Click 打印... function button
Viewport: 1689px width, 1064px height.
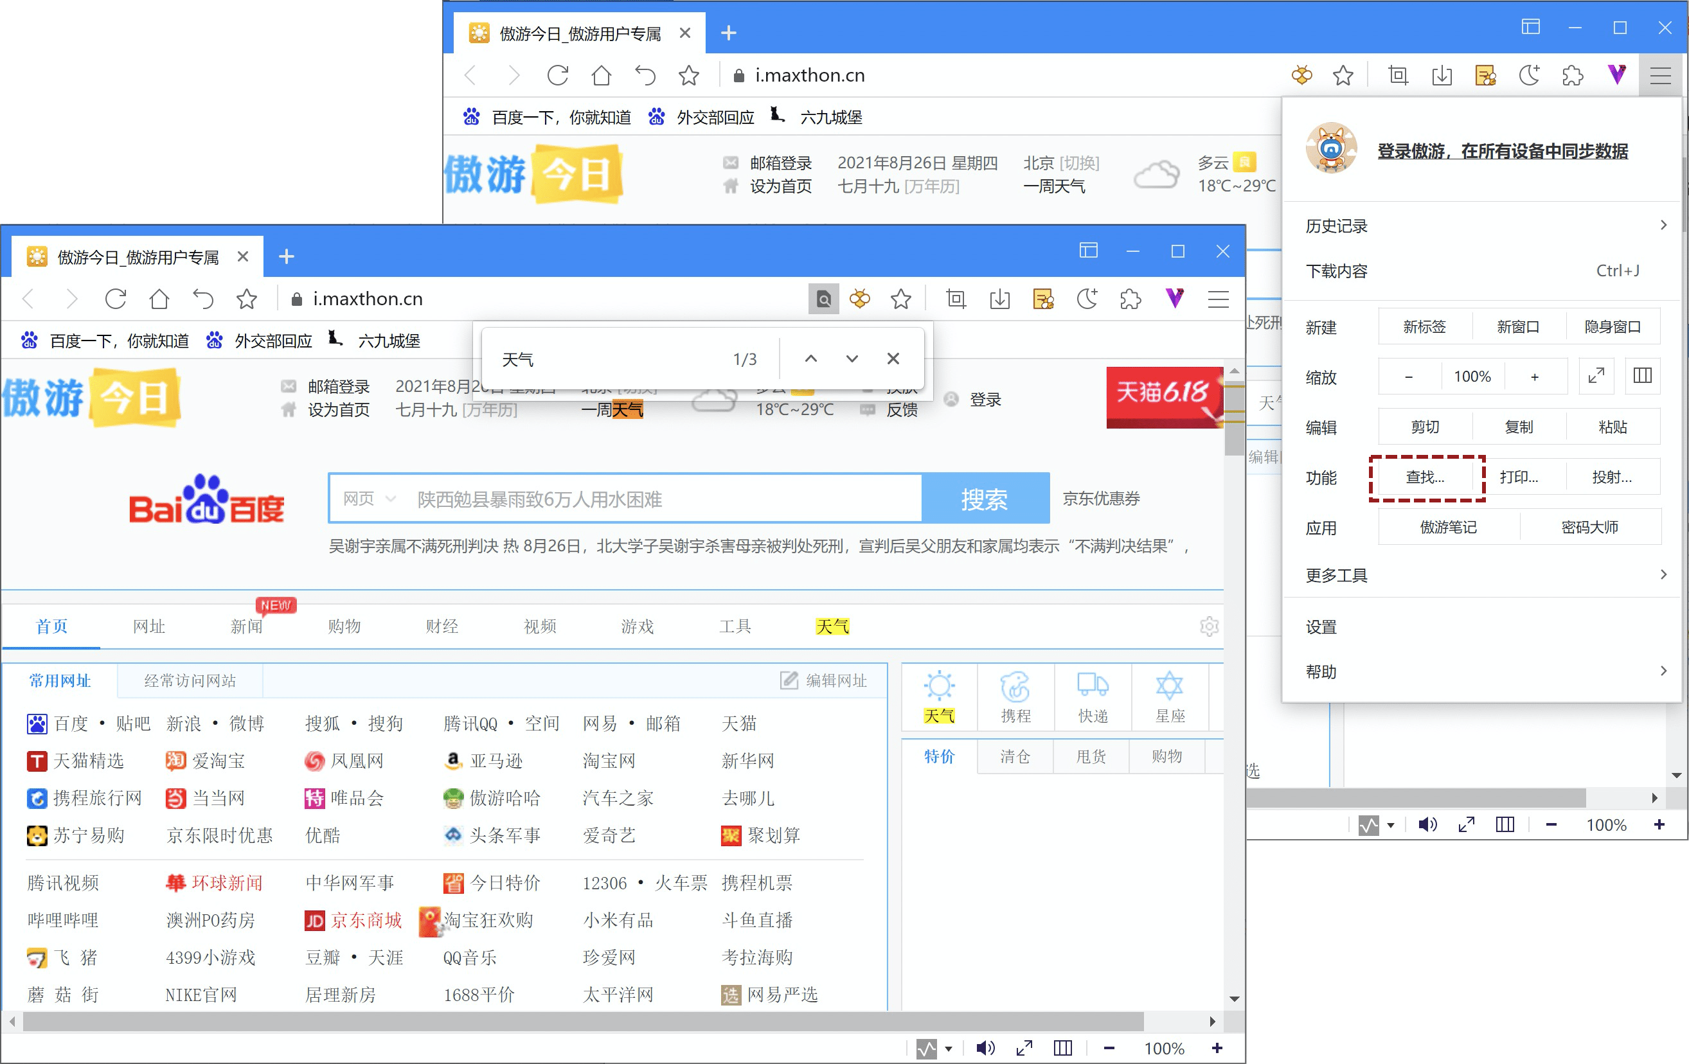pos(1519,477)
